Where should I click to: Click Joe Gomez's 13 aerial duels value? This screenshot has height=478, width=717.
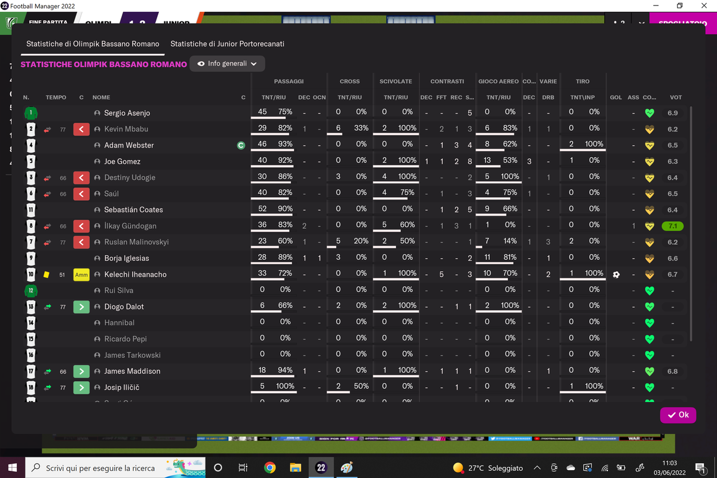[x=487, y=160]
